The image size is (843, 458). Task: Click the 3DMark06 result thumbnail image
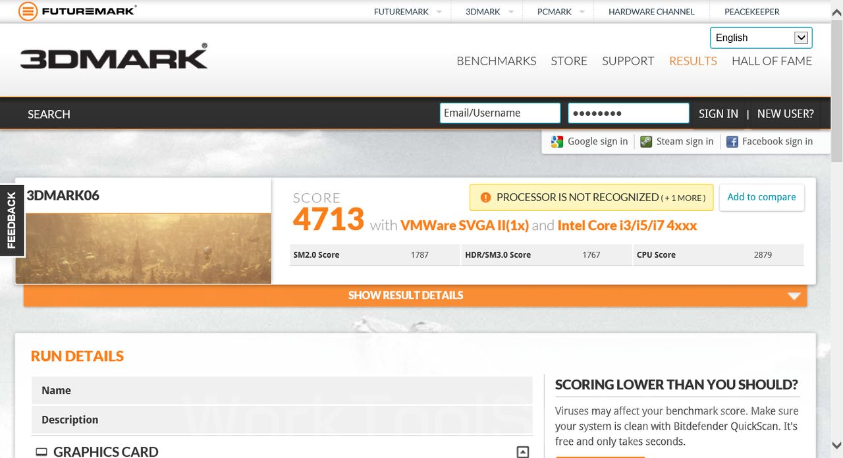tap(144, 248)
